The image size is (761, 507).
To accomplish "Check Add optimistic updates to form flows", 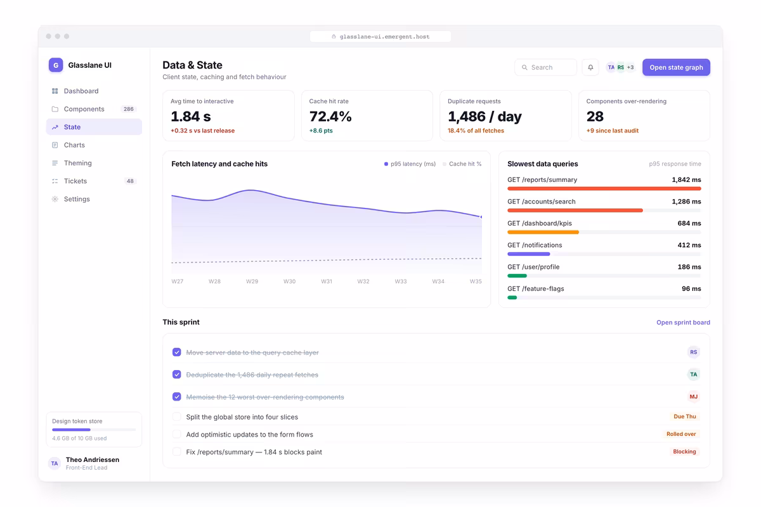I will coord(177,434).
